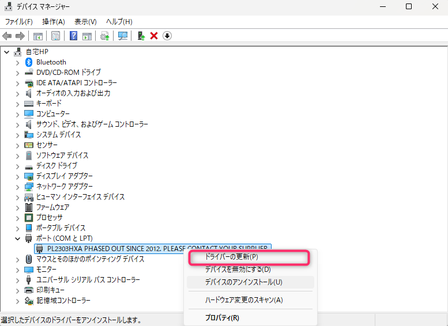The image size is (448, 326).
Task: Toggle the console tree pane toolbar icon
Action: [x=37, y=36]
